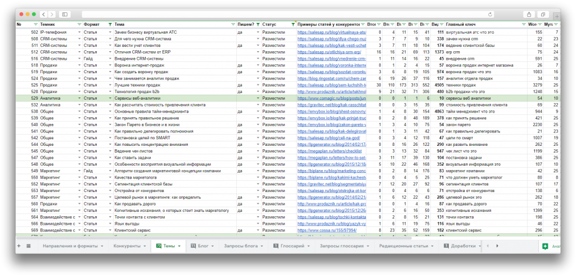Image resolution: width=576 pixels, height=276 pixels.
Task: Click the Safari forward navigation arrow
Action: [x=52, y=14]
